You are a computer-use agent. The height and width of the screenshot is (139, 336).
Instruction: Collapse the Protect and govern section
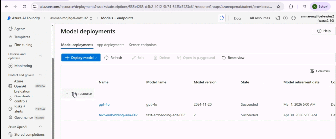click(x=40, y=75)
